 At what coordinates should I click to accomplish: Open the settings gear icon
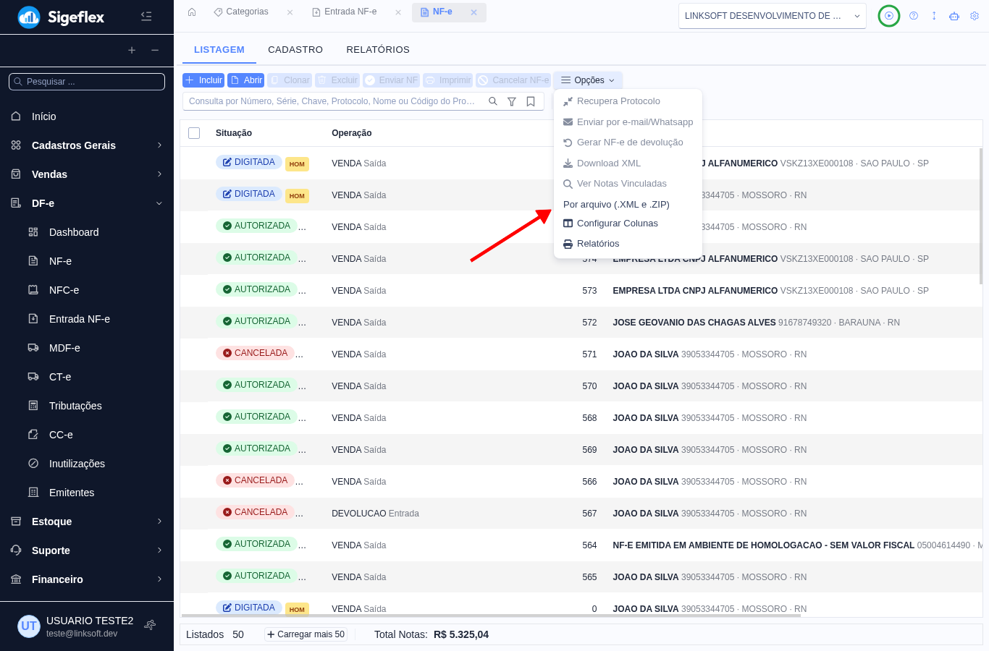975,16
